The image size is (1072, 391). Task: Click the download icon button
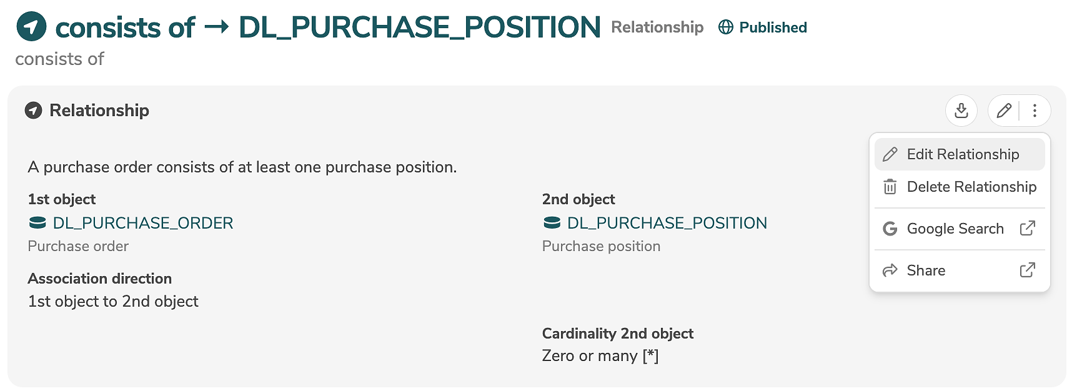point(961,111)
